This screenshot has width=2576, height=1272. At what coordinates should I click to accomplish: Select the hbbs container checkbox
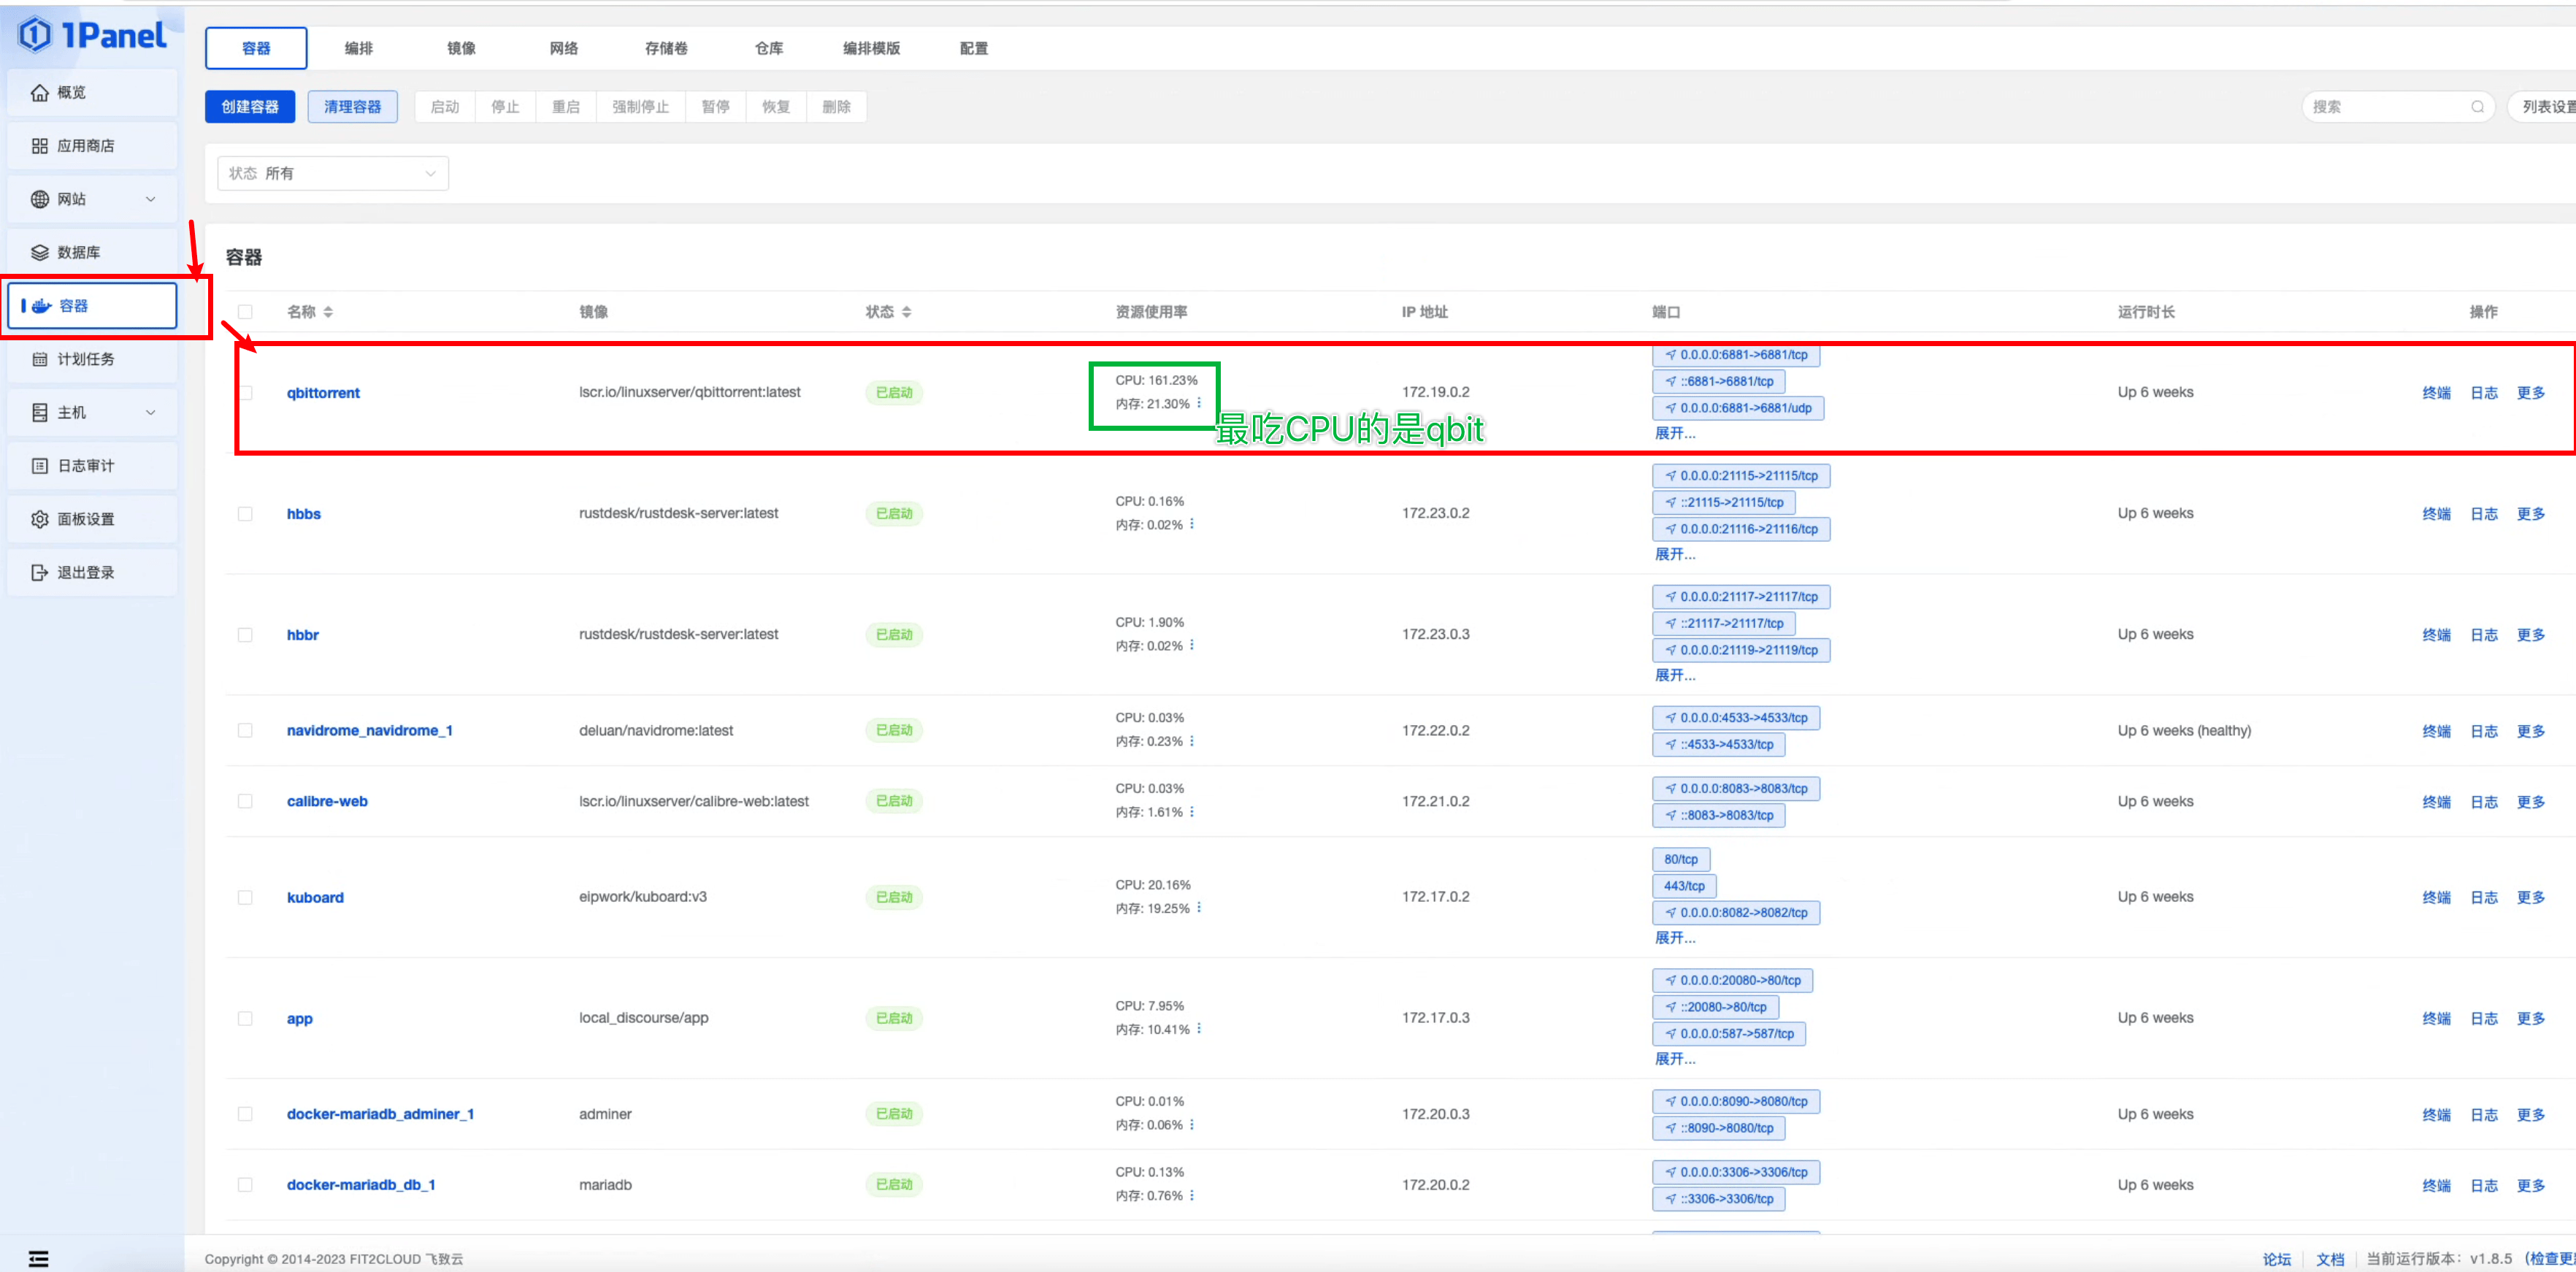245,514
